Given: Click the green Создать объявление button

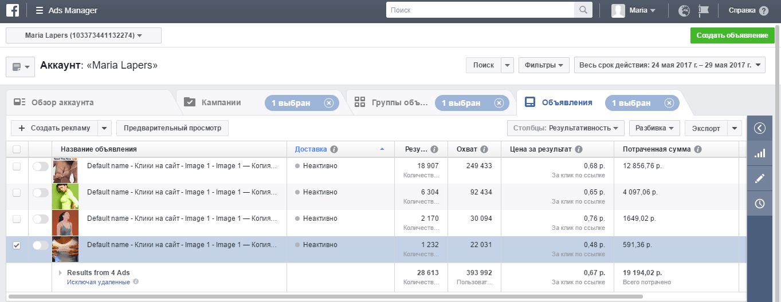Looking at the screenshot, I should point(732,35).
